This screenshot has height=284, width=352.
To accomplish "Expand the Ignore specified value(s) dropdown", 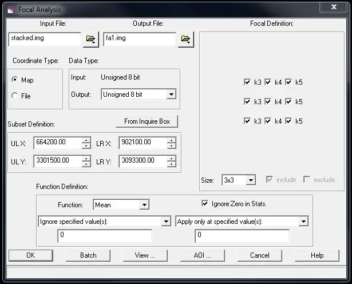I will click(166, 222).
